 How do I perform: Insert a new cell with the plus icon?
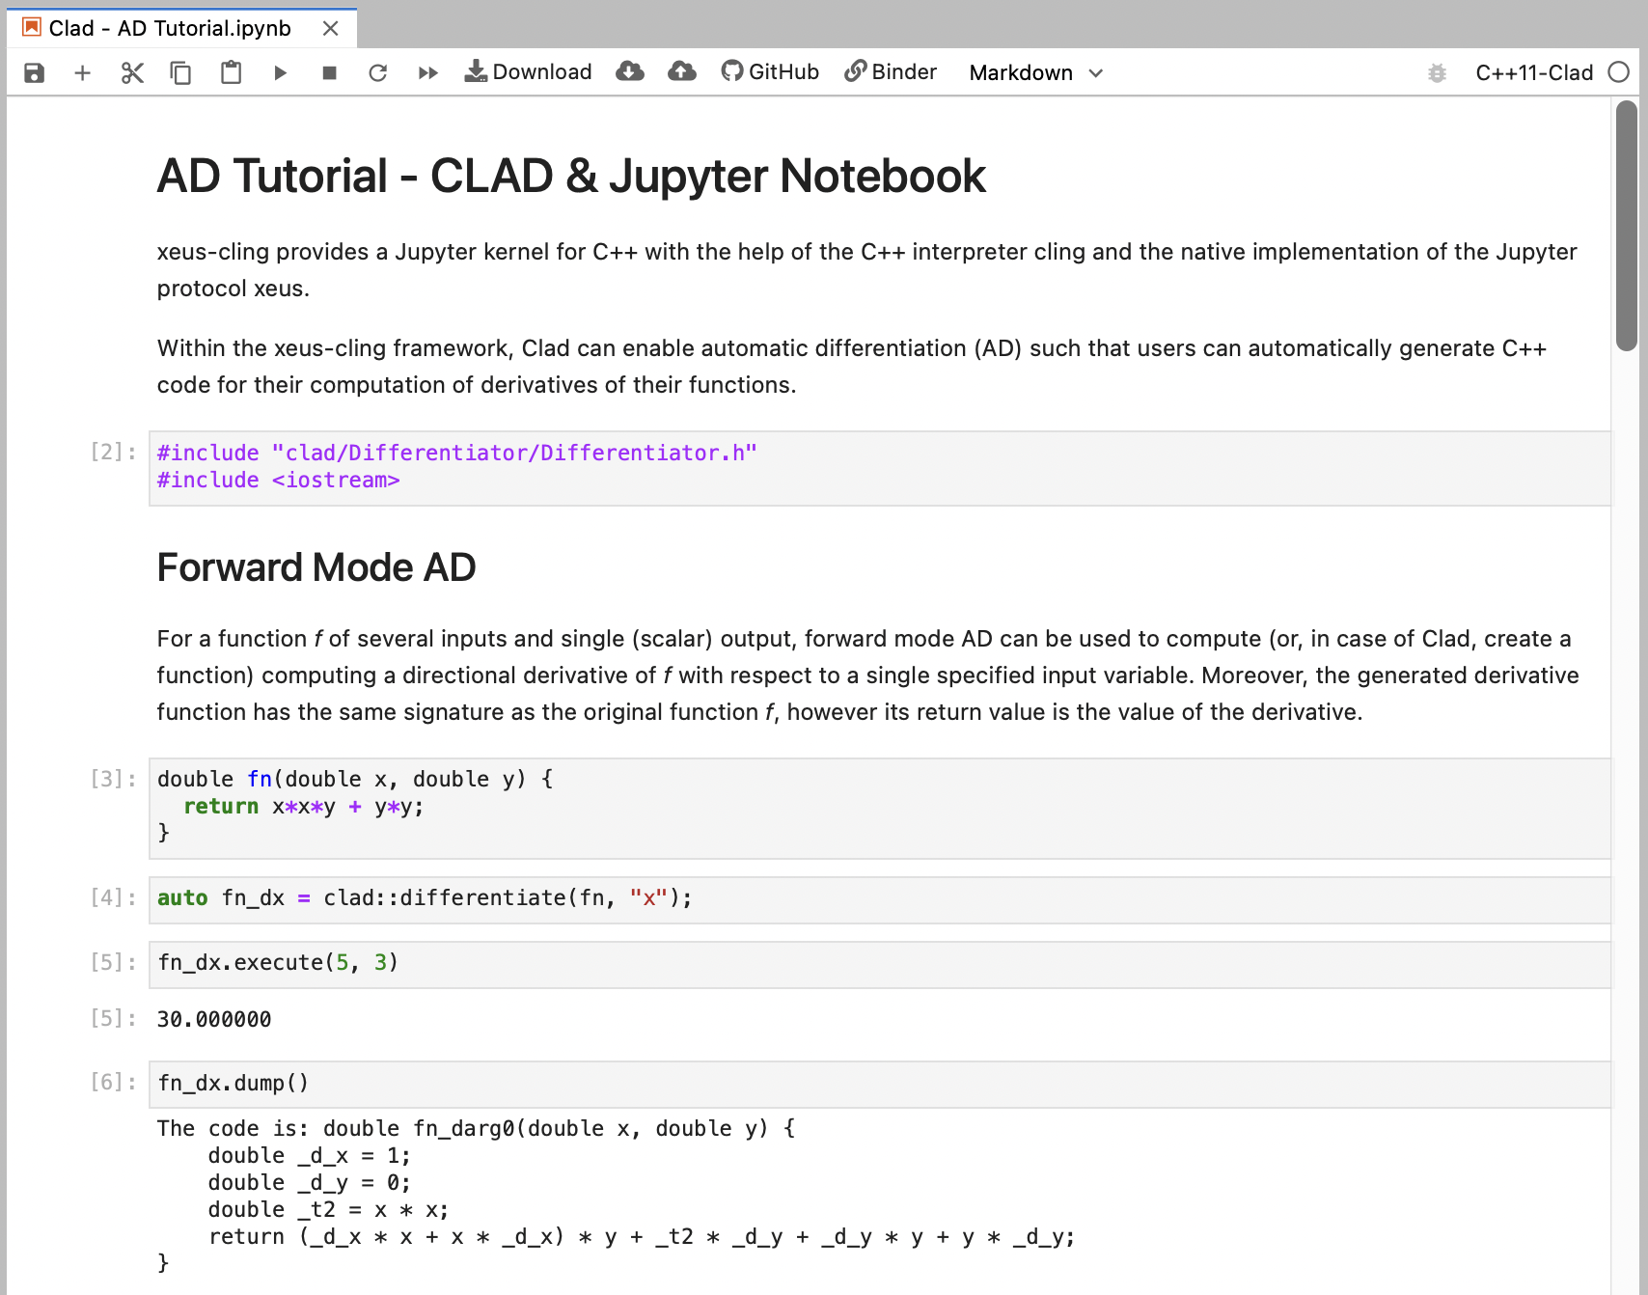pos(83,73)
